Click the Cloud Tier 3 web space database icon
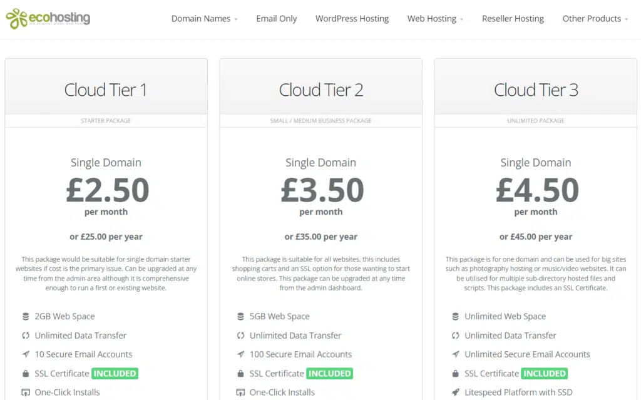 coord(456,316)
